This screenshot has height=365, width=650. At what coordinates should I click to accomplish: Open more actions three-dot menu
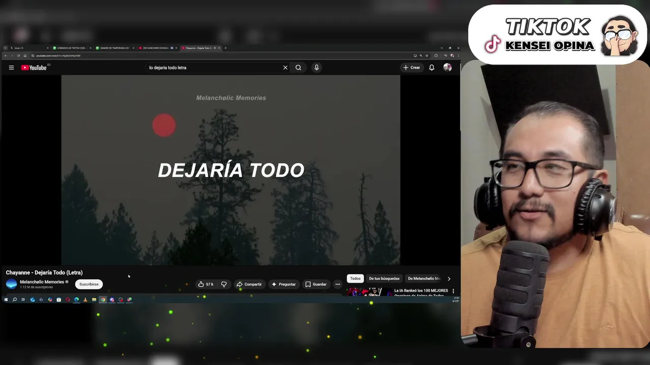tap(338, 284)
